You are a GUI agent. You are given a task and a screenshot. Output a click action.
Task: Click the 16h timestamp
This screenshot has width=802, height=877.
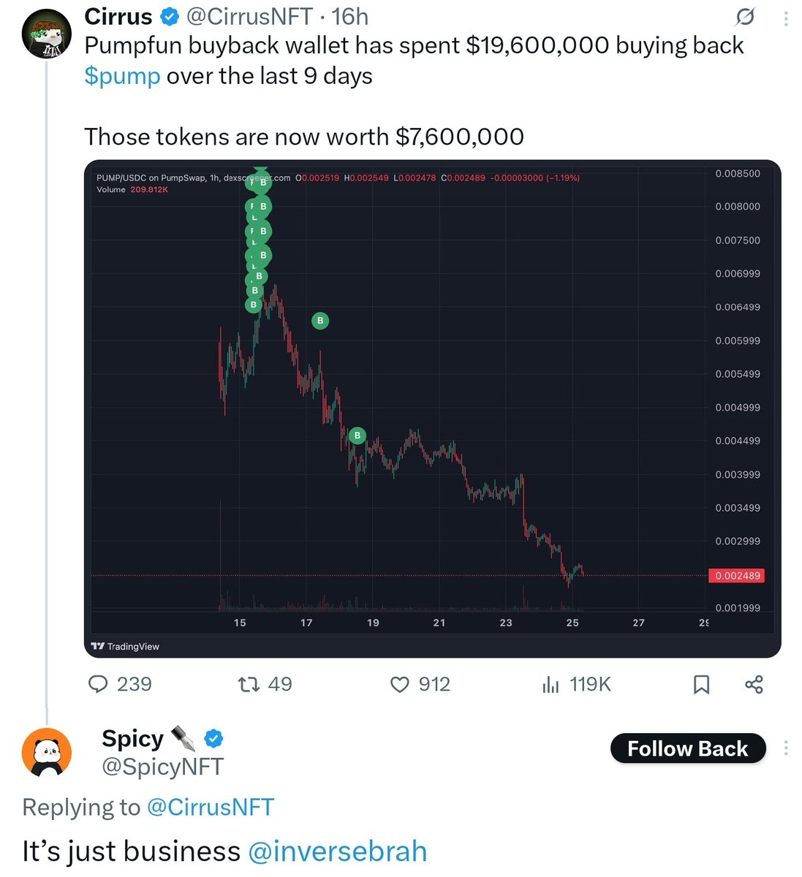[350, 15]
